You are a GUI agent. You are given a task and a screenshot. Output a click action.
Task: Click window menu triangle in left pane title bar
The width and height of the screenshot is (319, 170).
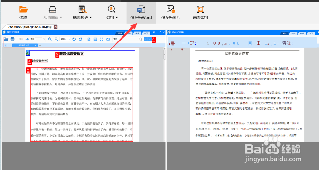point(154,32)
